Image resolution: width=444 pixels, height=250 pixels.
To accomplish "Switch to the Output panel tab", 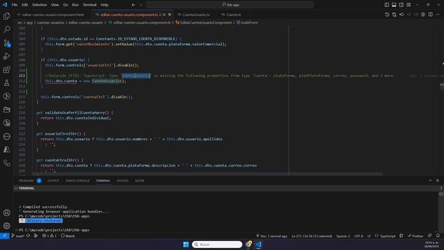I will [53, 181].
